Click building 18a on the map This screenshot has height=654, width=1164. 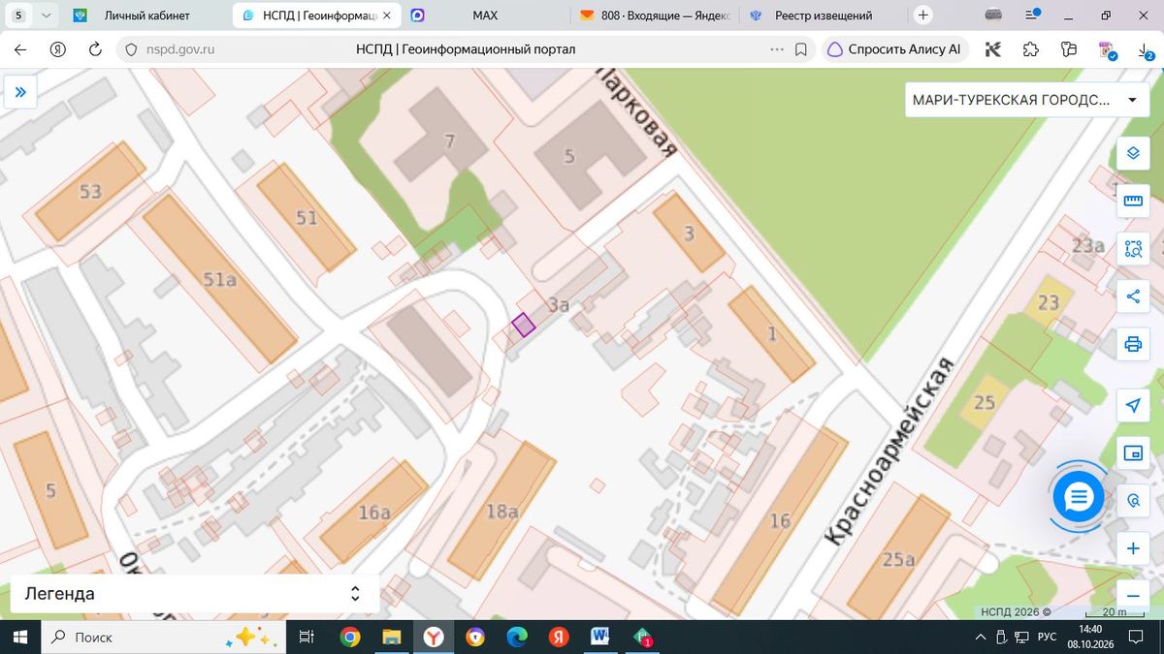pyautogui.click(x=501, y=512)
